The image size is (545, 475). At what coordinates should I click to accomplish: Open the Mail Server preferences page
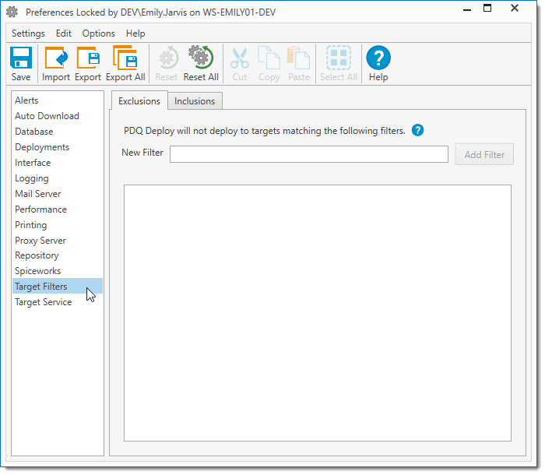point(37,194)
